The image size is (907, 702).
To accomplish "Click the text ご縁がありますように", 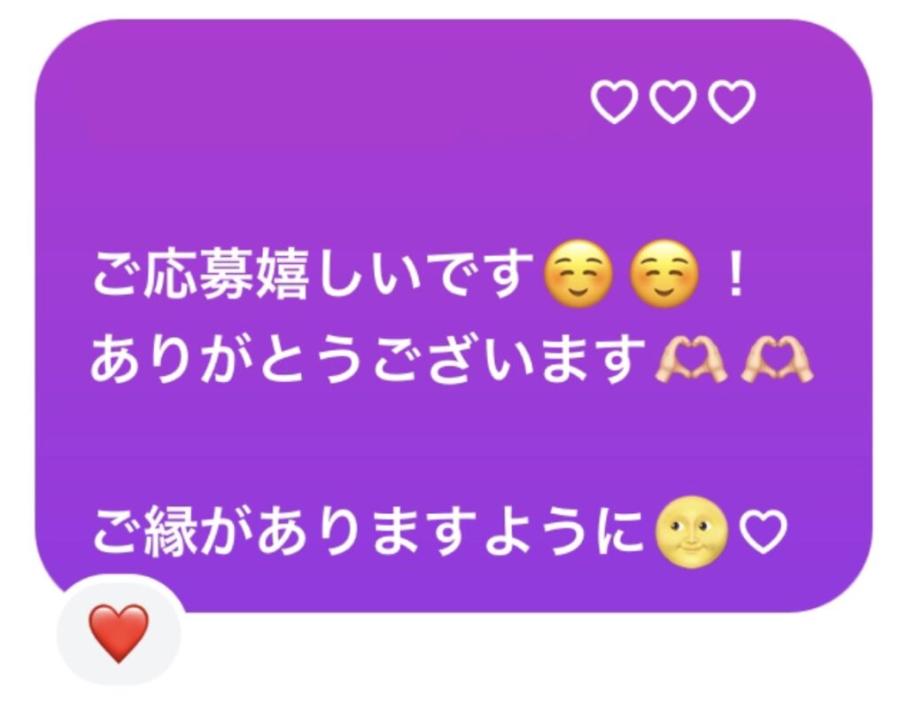I will point(368,531).
